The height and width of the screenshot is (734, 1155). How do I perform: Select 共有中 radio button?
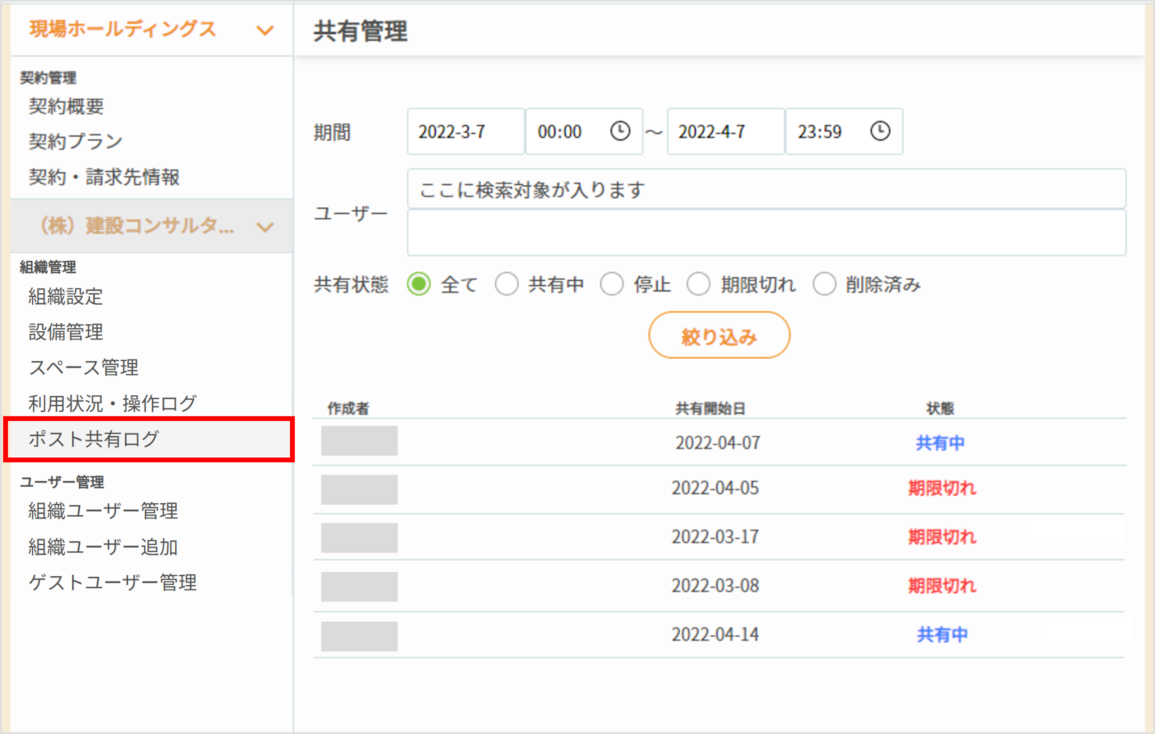507,284
